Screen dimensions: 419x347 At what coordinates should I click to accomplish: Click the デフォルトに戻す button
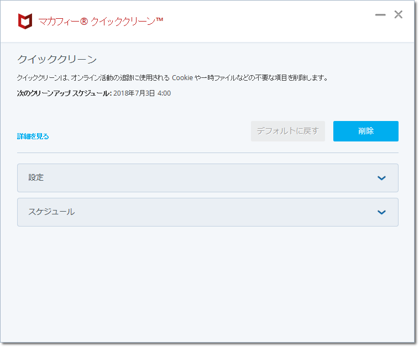click(x=288, y=131)
